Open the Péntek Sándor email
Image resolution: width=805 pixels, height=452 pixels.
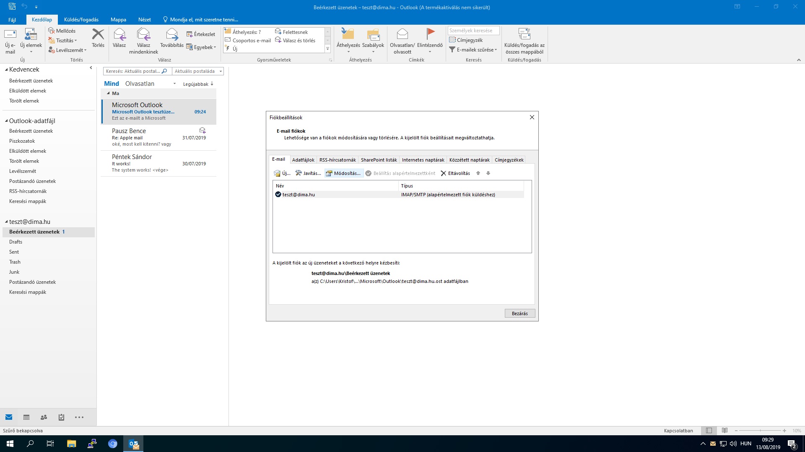point(159,163)
